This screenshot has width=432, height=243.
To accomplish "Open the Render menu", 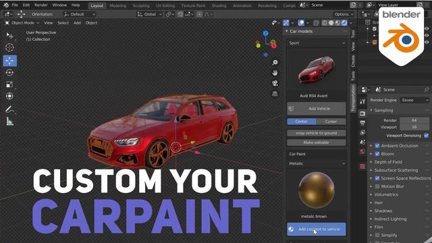I will click(x=41, y=5).
